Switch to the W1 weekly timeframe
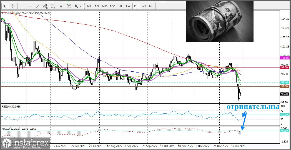Screen dimensions: 291x150 (x=144, y=6)
